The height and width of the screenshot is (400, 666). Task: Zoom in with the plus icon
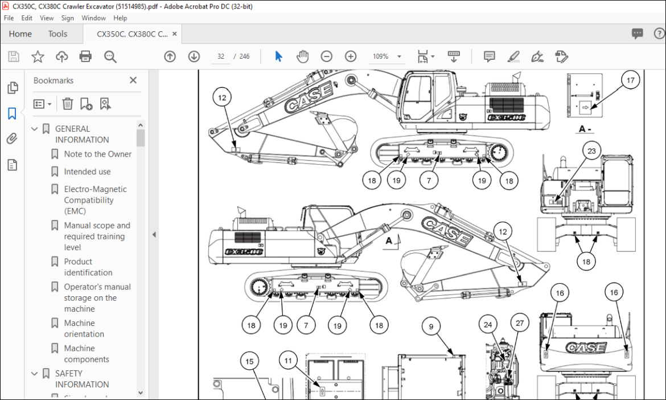pos(351,56)
